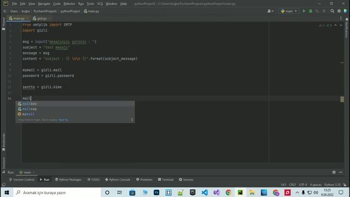Image resolution: width=350 pixels, height=197 pixels.
Task: Open IDE settings gear in top toolbar
Action: (339, 11)
